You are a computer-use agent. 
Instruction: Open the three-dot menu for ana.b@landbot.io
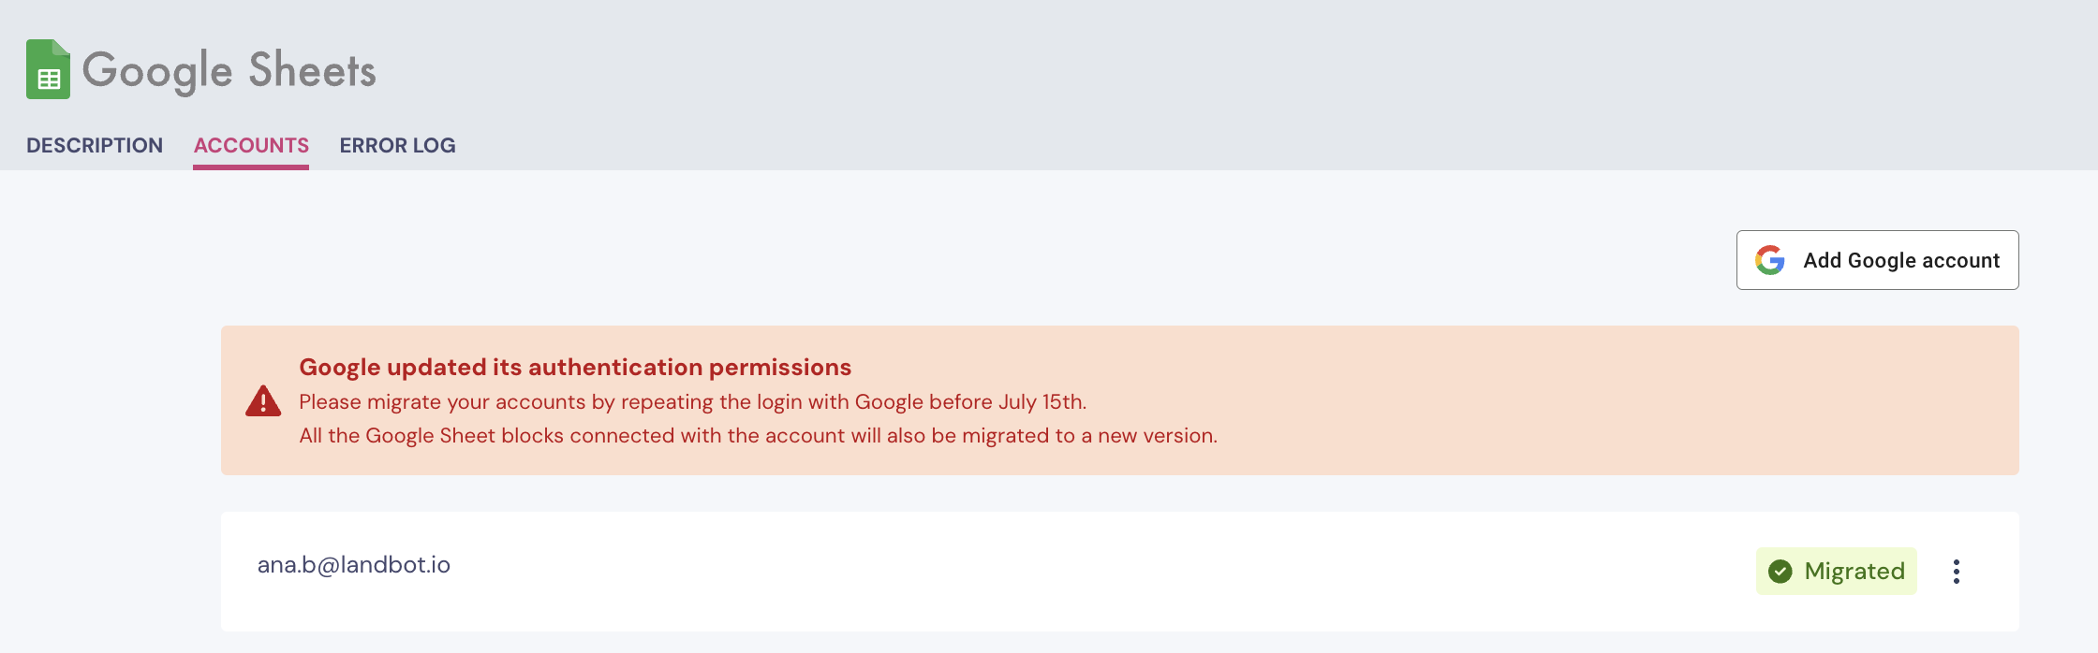(1957, 572)
